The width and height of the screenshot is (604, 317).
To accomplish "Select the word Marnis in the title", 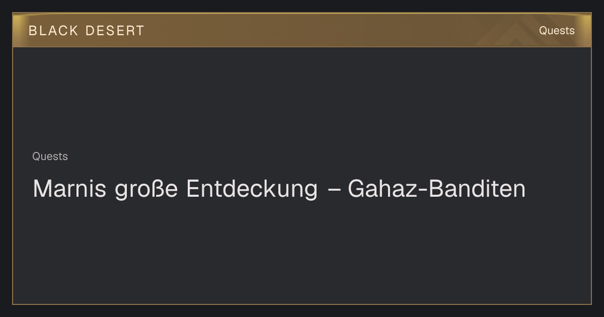I will coord(69,189).
